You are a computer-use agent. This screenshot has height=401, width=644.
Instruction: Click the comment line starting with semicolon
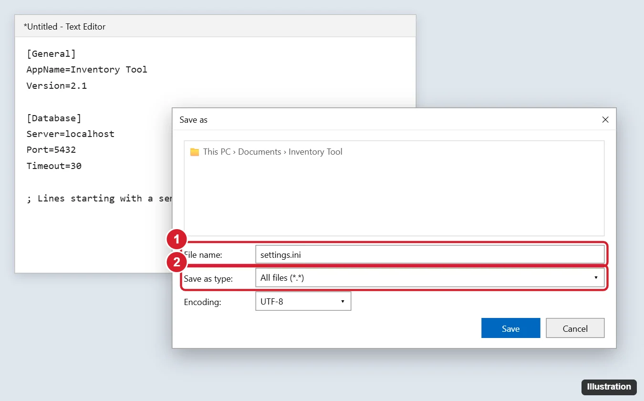[99, 198]
